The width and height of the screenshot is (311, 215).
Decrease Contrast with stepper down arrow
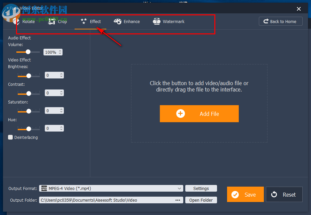61,94
